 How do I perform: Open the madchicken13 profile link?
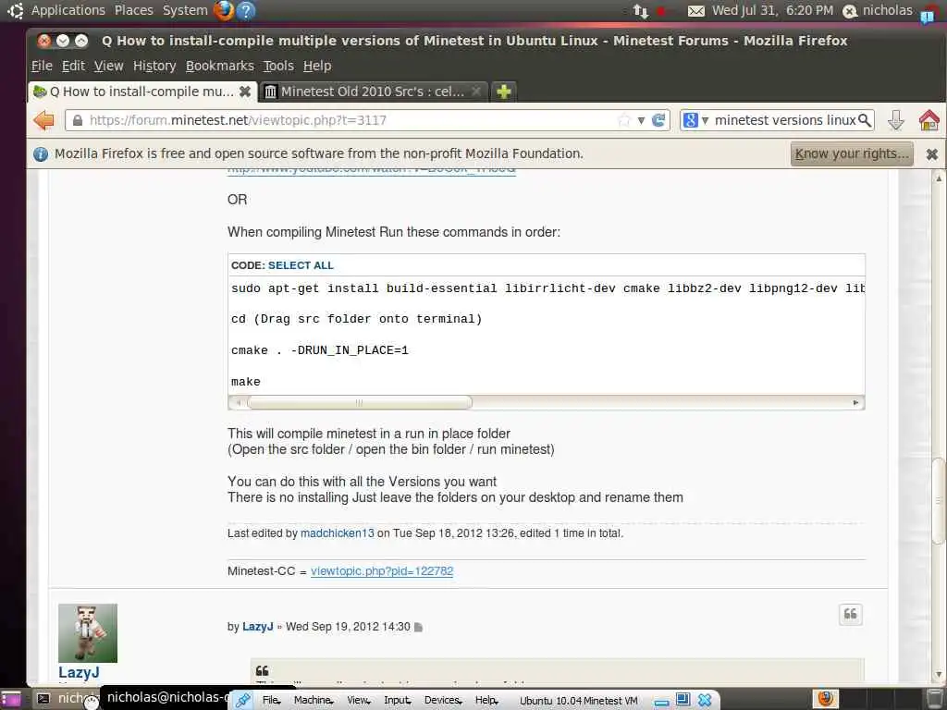coord(337,533)
